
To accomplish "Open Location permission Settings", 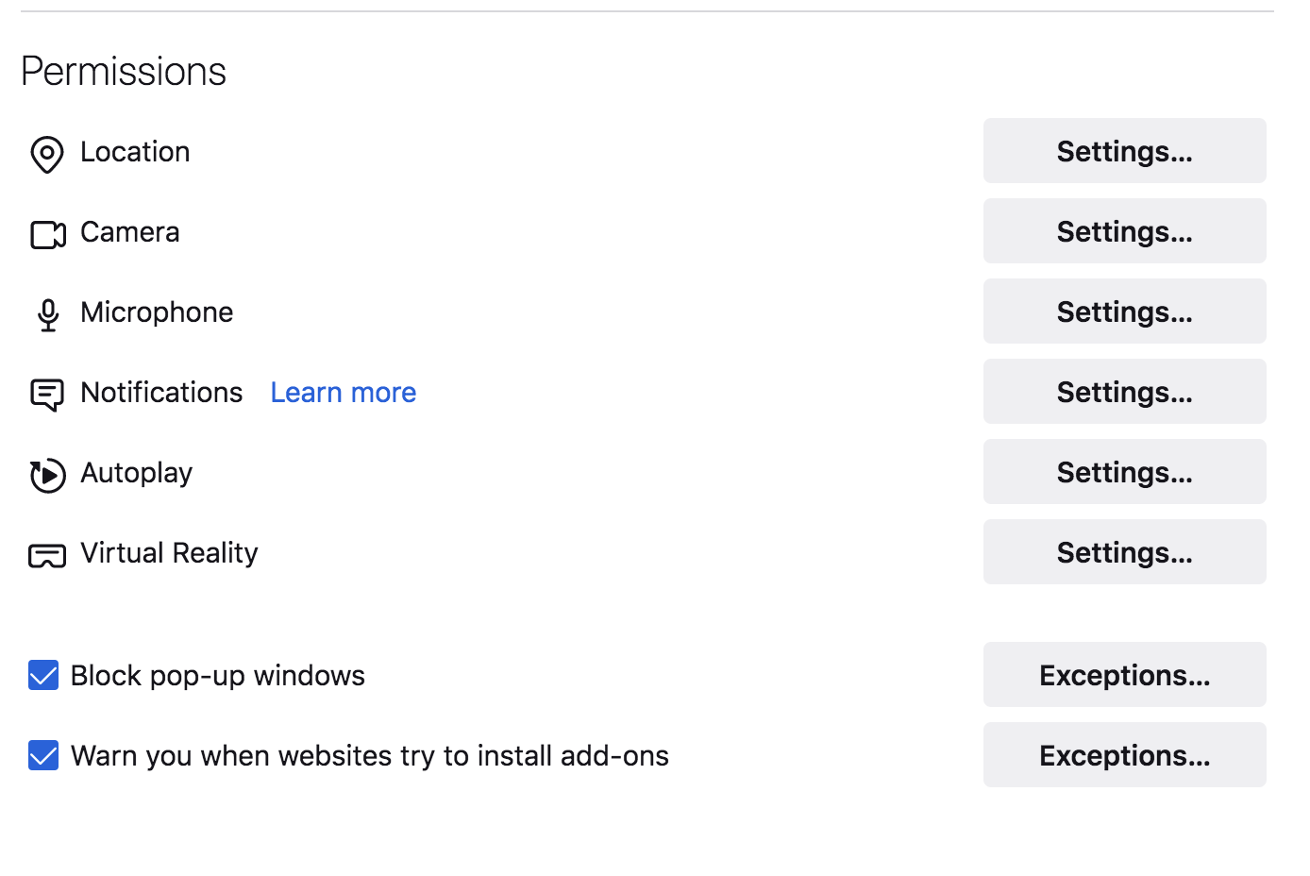I will pyautogui.click(x=1124, y=151).
